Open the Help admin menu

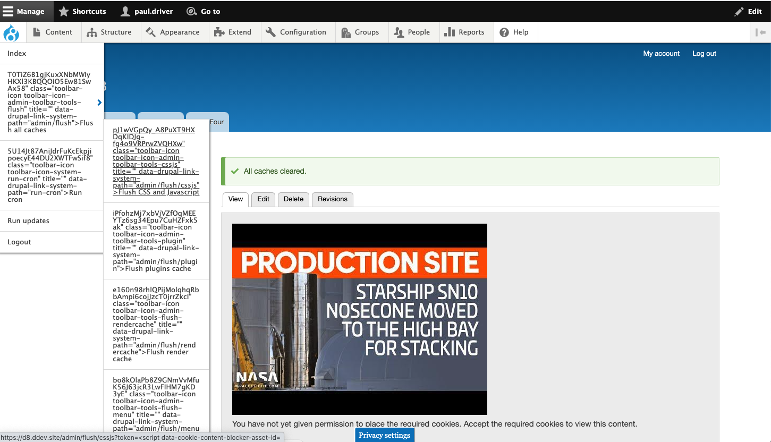tap(515, 32)
